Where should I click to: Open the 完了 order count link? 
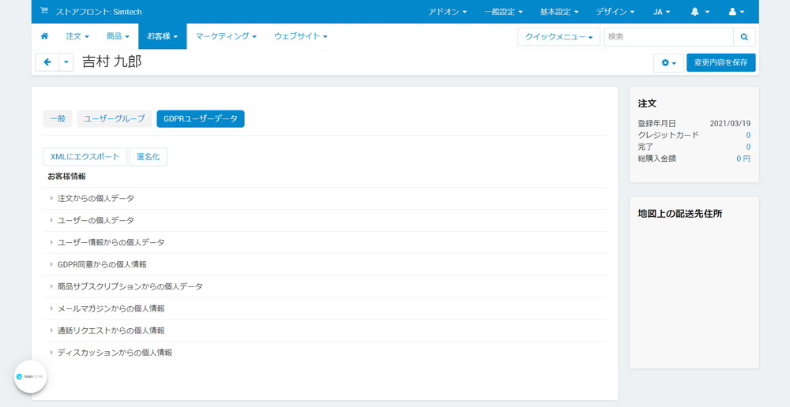[x=748, y=147]
